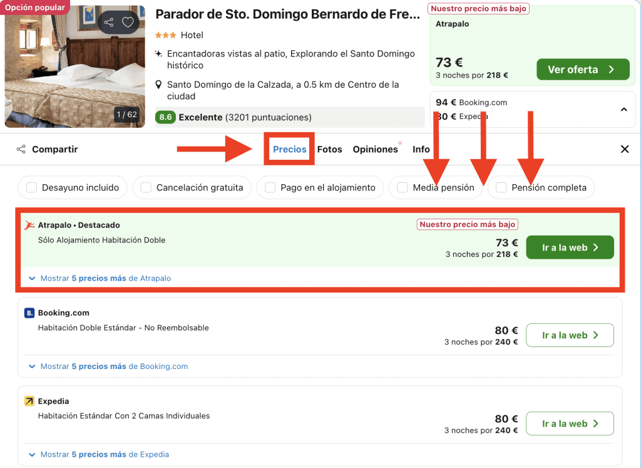Screen dimensions: 641x468
Task: Click the Atrapalo logo icon
Action: point(29,225)
